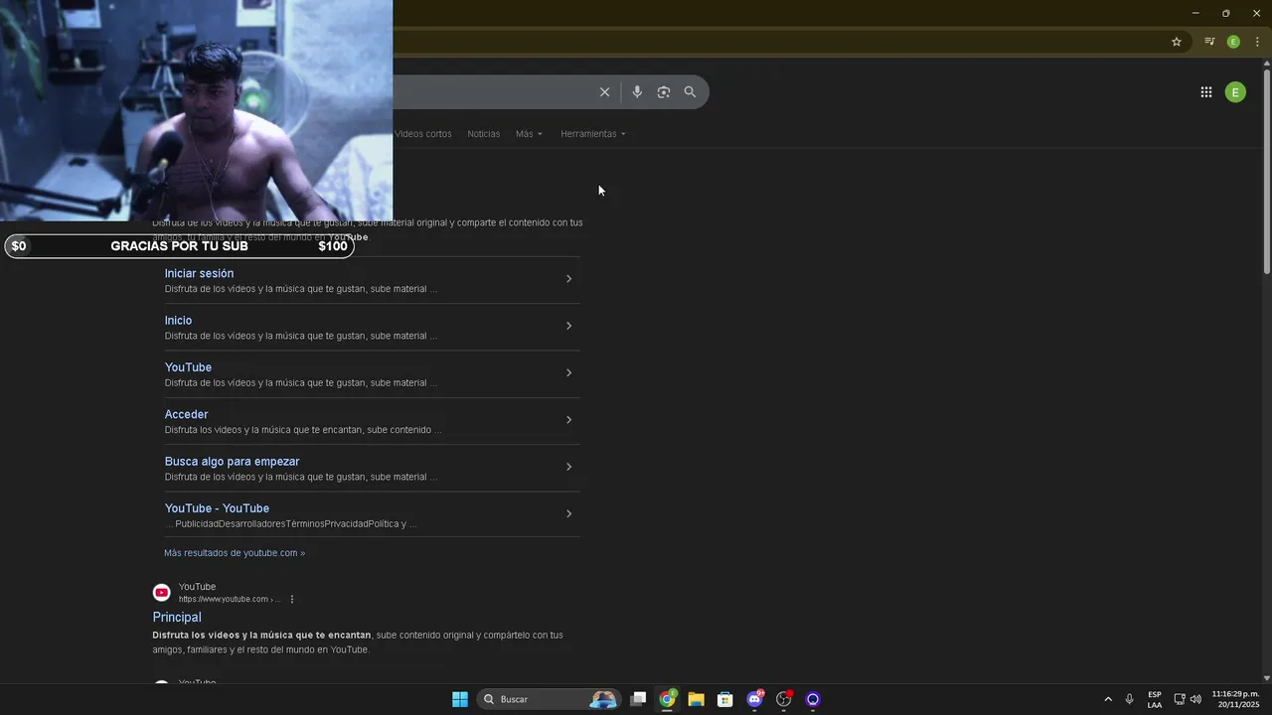Click the YouTube - YouTube row chevron
1272x715 pixels.
pos(568,513)
